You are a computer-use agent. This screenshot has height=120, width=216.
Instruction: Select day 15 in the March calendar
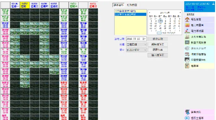click(x=165, y=23)
